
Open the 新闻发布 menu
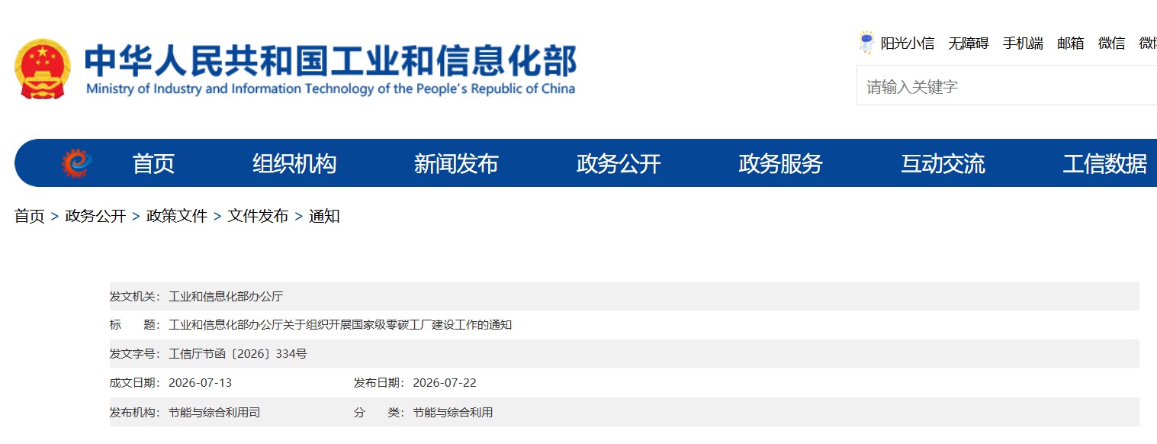tap(456, 163)
